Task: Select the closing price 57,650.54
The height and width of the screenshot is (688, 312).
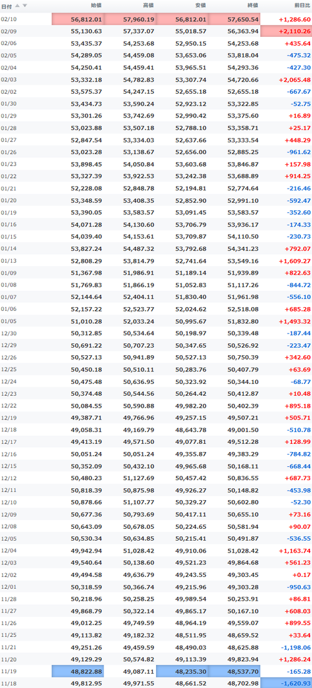Action: pos(235,19)
